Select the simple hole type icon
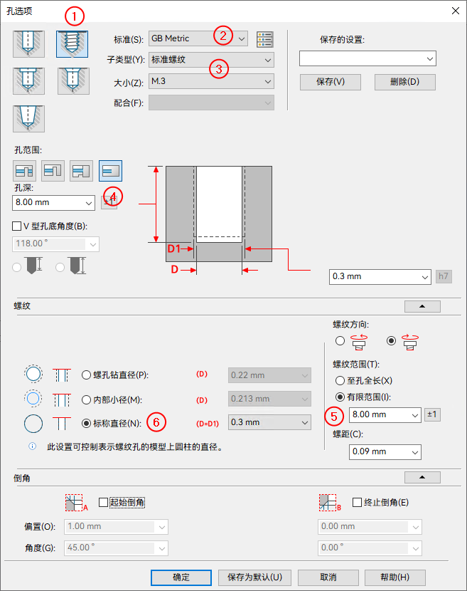Screen dimensions: 467x591 28,44
